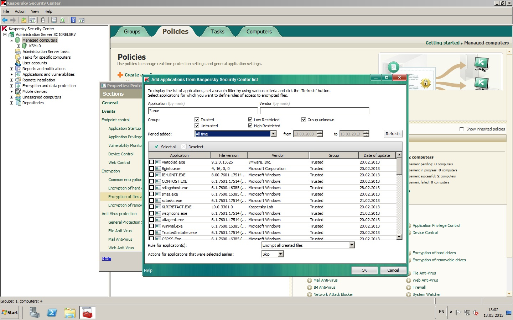Click the Back arrow in the toolbar
Viewport: 513px width, 320px height.
(5, 20)
